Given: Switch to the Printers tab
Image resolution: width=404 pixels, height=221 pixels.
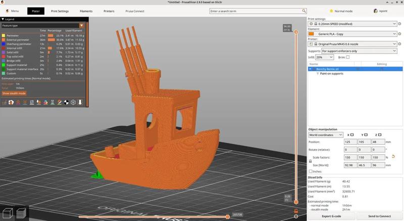Looking at the screenshot, I should (x=109, y=11).
